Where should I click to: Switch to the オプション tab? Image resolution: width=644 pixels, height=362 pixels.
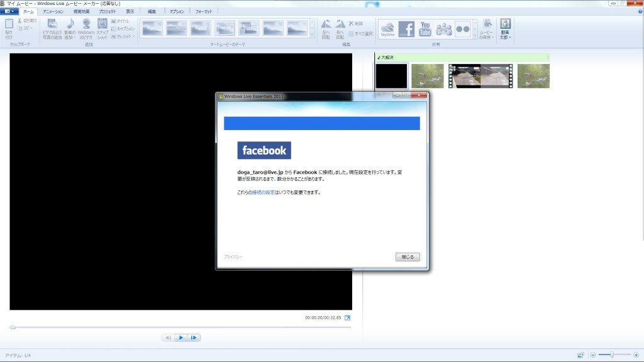point(177,11)
